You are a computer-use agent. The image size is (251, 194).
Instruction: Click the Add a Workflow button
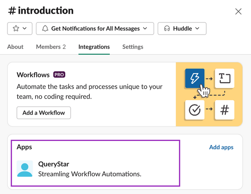44,113
